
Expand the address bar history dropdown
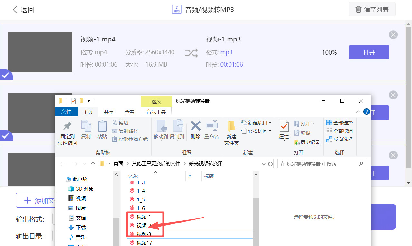(x=264, y=164)
